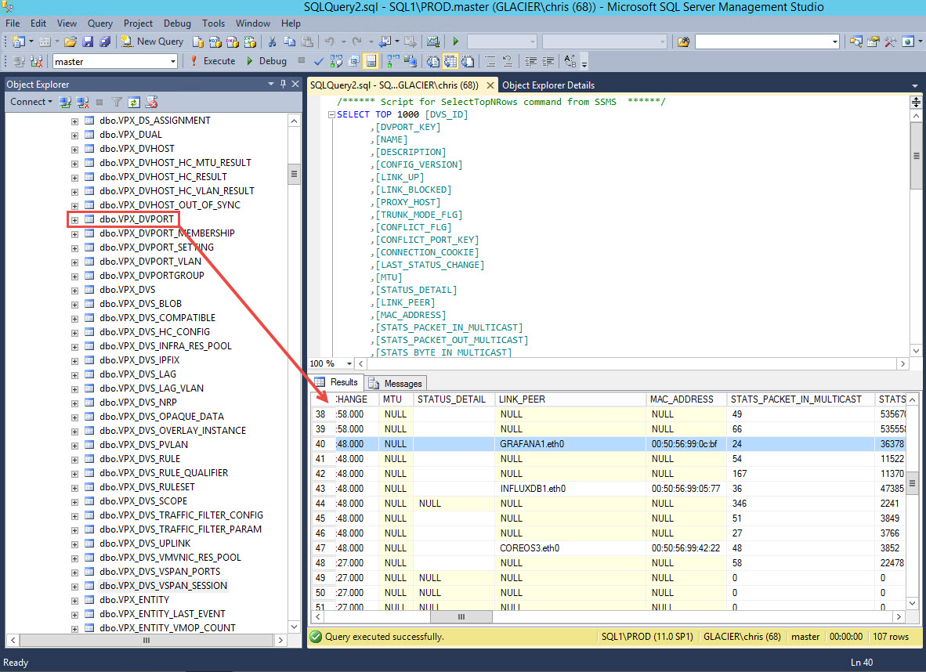Click the Save icon in toolbar

88,42
